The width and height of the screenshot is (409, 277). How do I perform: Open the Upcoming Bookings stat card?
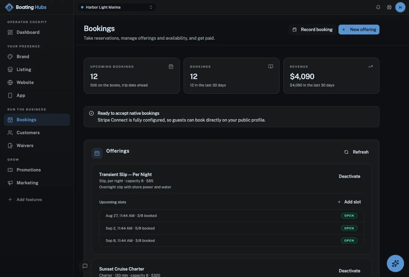pyautogui.click(x=132, y=76)
